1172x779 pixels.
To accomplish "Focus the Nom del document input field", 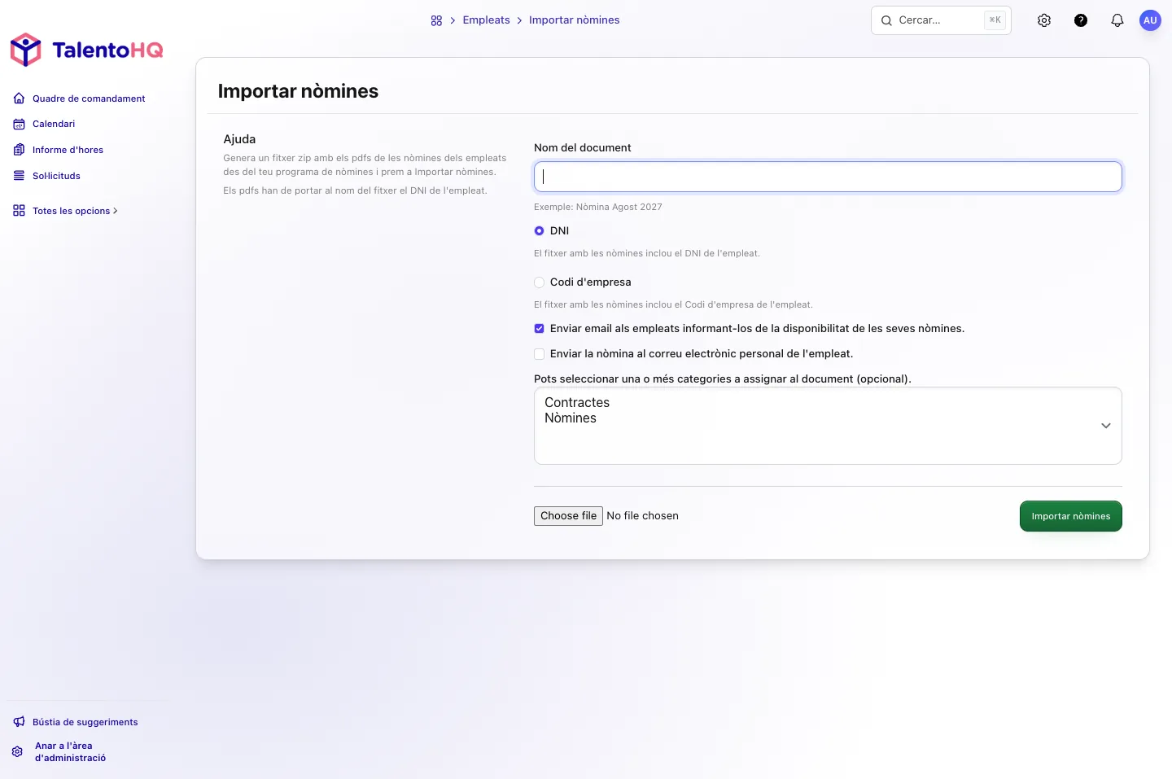I will point(828,177).
